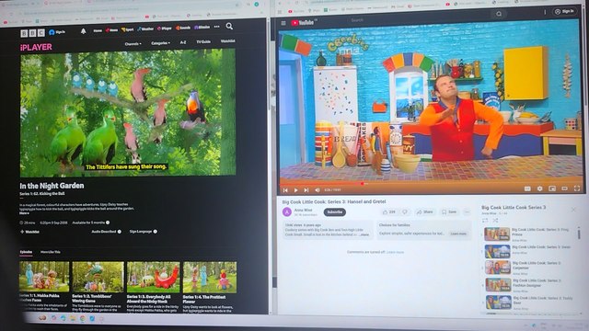Viewport: 589px width, 331px height.
Task: Expand video description with ...more
Action: [364, 234]
